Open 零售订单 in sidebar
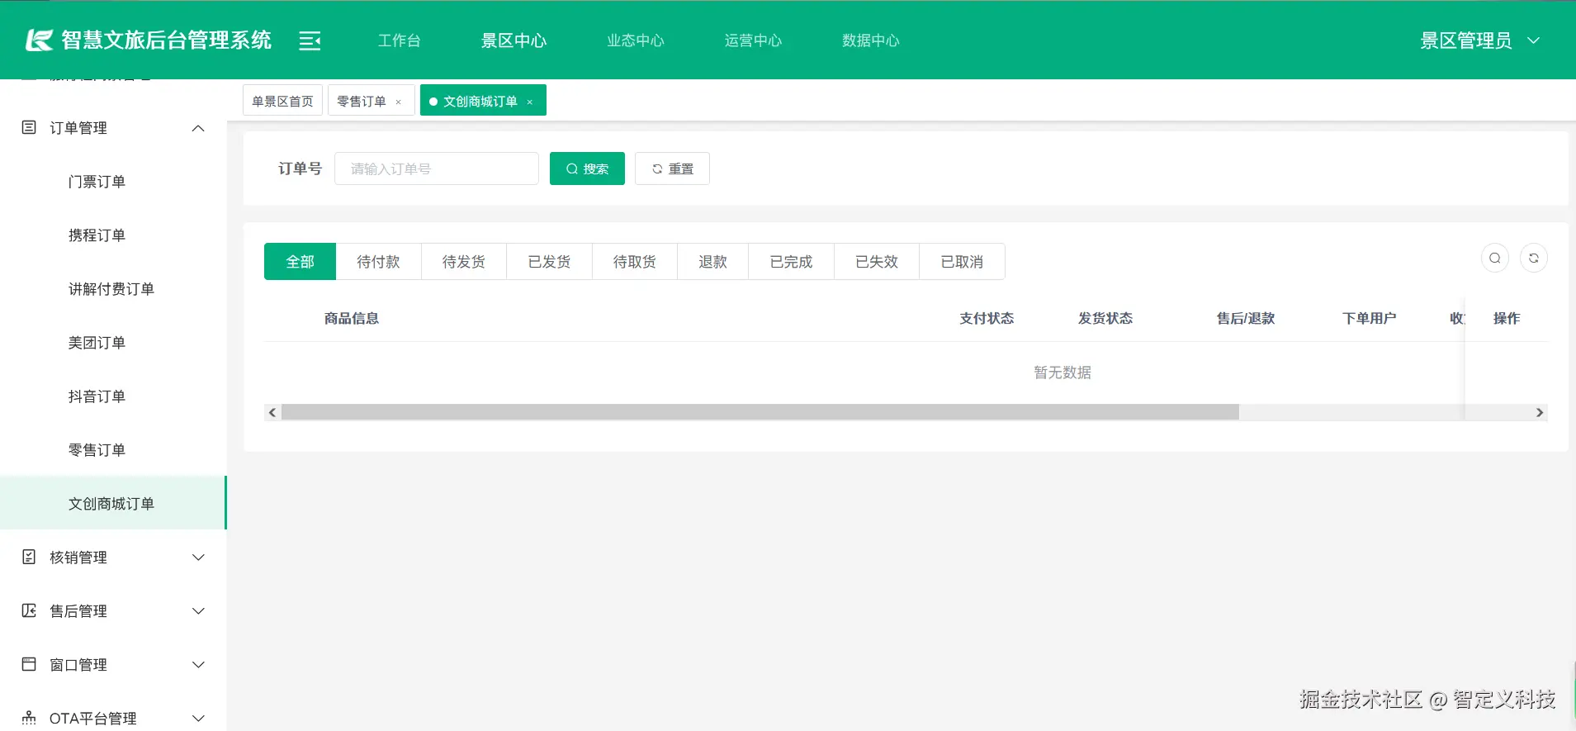1576x731 pixels. click(113, 450)
